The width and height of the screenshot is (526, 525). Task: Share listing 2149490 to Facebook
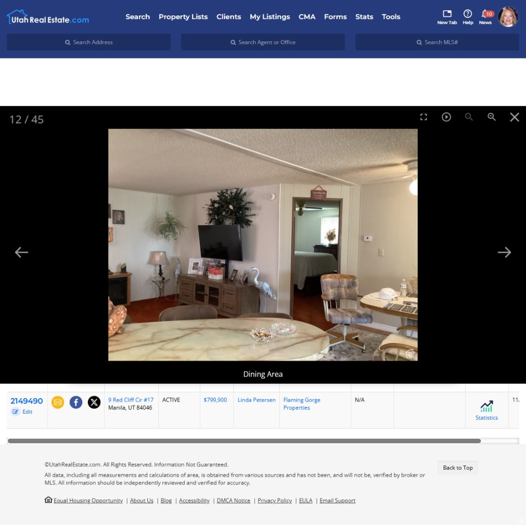pyautogui.click(x=76, y=402)
